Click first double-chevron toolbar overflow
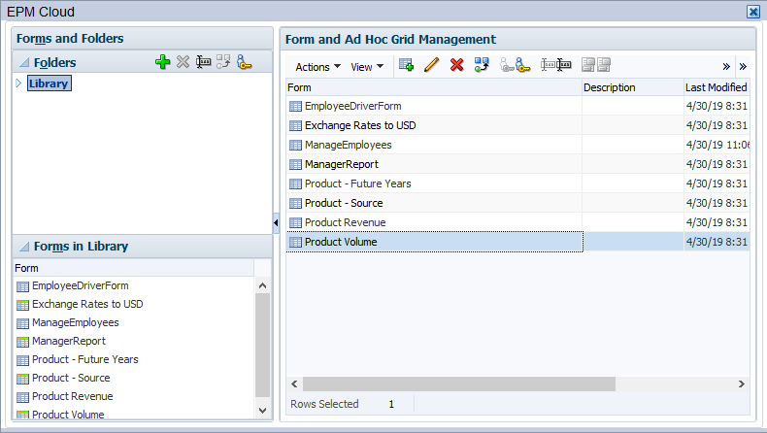The height and width of the screenshot is (433, 767). tap(726, 67)
